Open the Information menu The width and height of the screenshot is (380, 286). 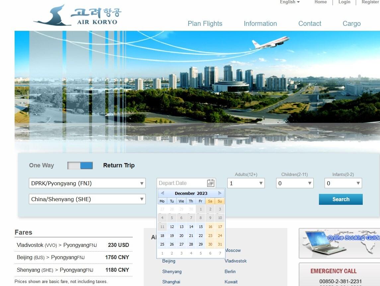pyautogui.click(x=260, y=24)
